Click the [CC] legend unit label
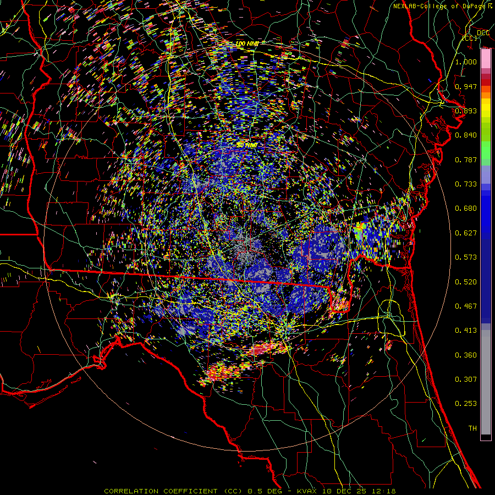 [x=470, y=38]
